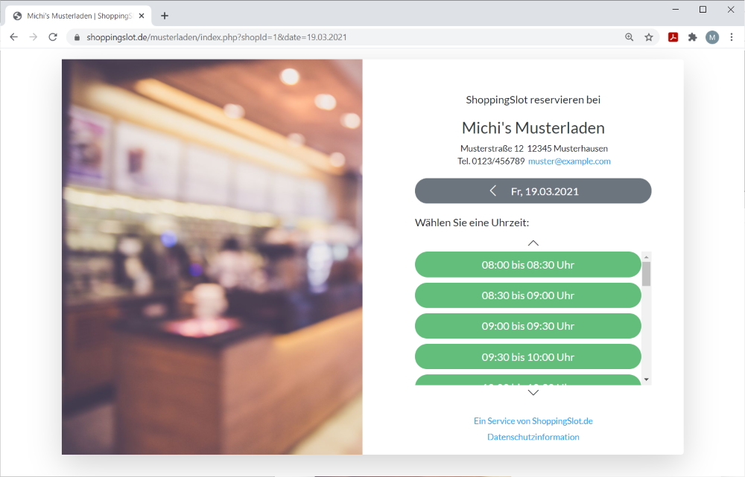Screen dimensions: 745x477
Task: Select the 08:00 bis 08:30 Uhr slot
Action: [527, 265]
